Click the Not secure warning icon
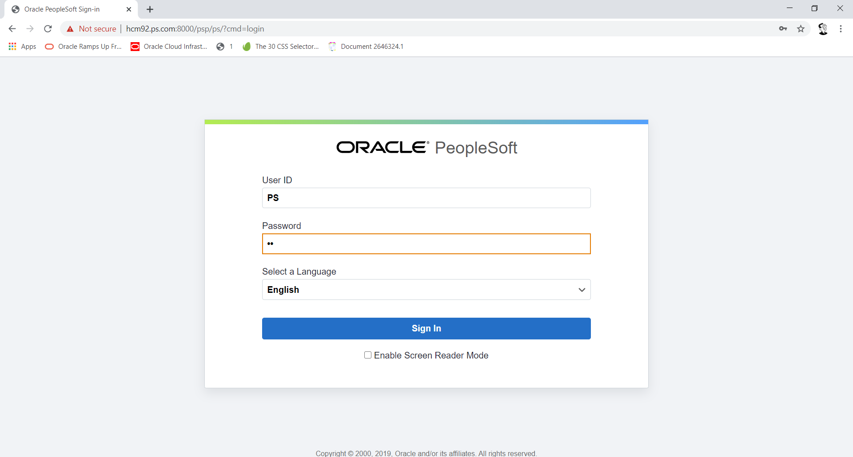This screenshot has width=853, height=457. tap(70, 29)
